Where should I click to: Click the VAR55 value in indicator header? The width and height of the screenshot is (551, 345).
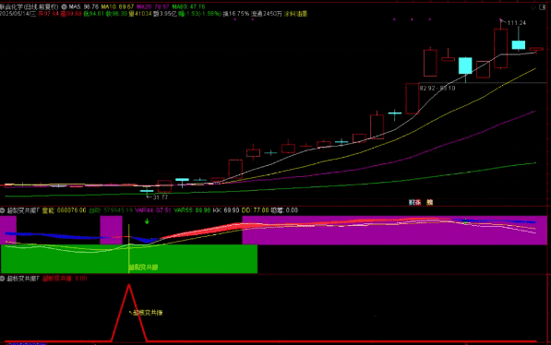click(192, 210)
